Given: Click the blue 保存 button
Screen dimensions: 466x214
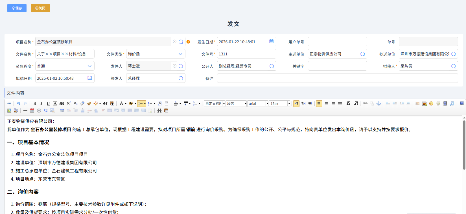Looking at the screenshot, I should coord(17,8).
